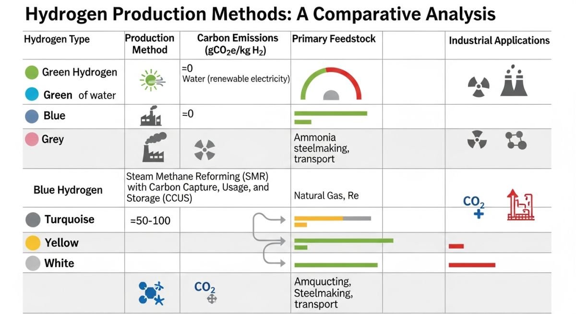This screenshot has height=314, width=576.
Task: Click the green circle beside Green Hydrogen
Action: (32, 72)
